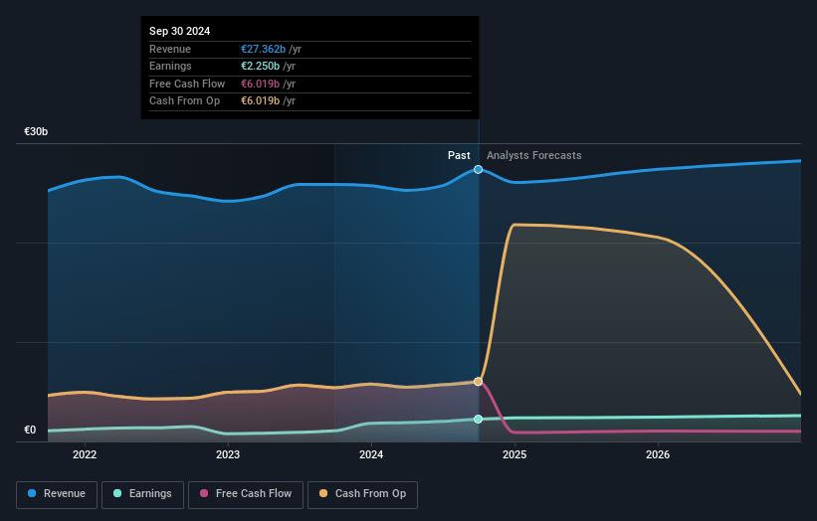Click the Sep 30 2024 tooltip date
817x521 pixels.
[x=180, y=31]
